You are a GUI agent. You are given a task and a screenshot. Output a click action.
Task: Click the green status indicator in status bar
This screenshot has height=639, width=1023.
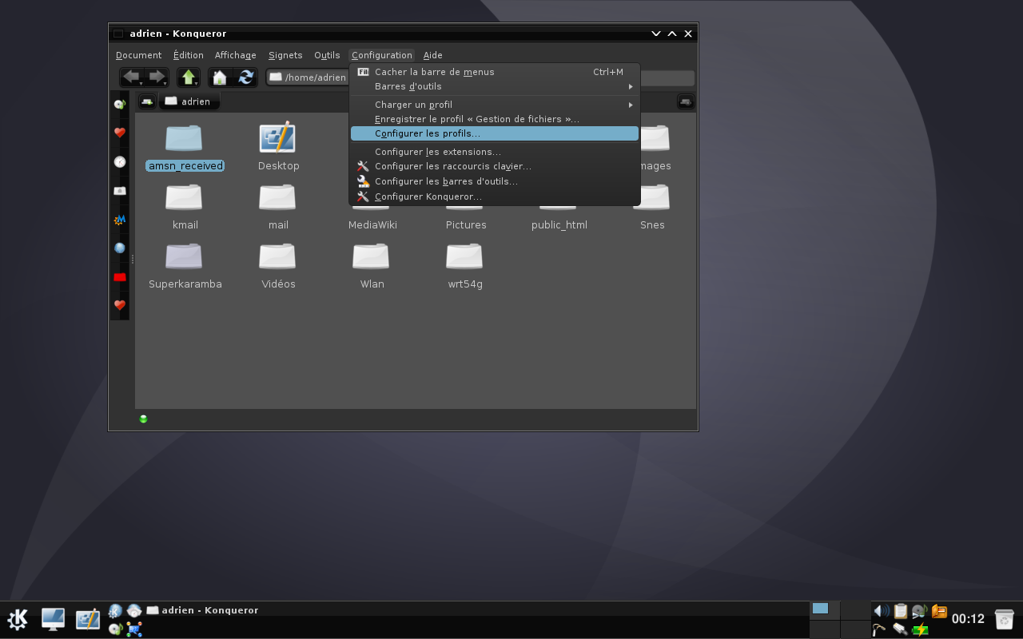click(143, 419)
